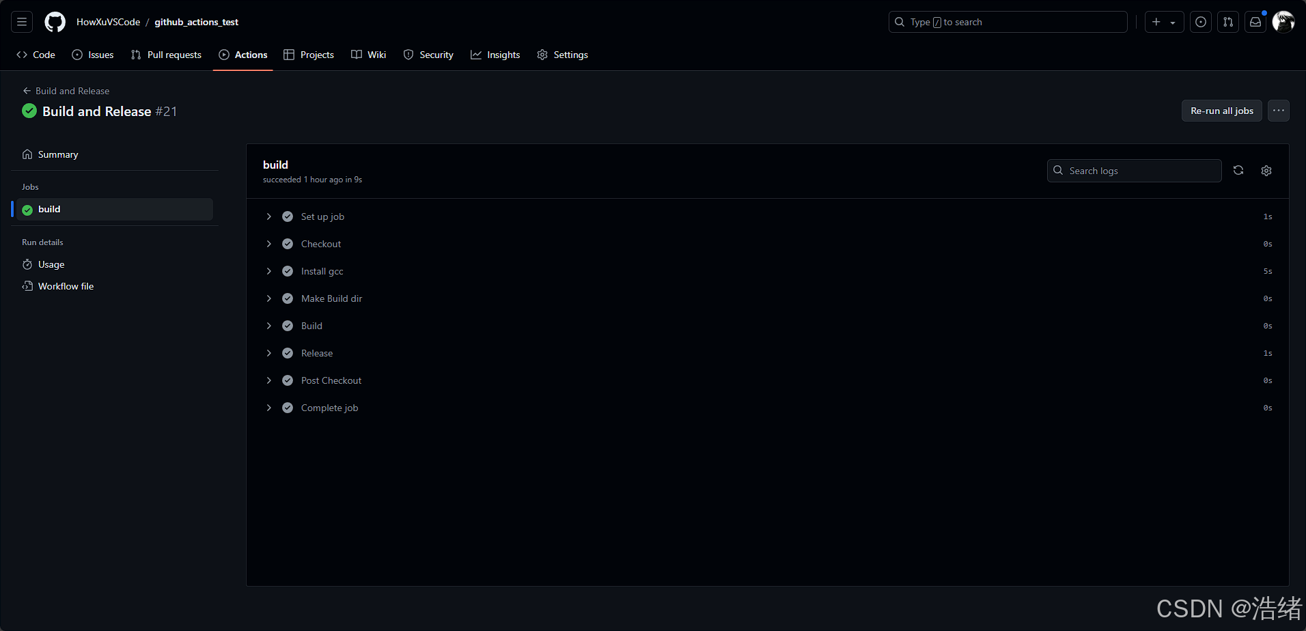
Task: Open the create new plus dropdown
Action: tap(1163, 22)
